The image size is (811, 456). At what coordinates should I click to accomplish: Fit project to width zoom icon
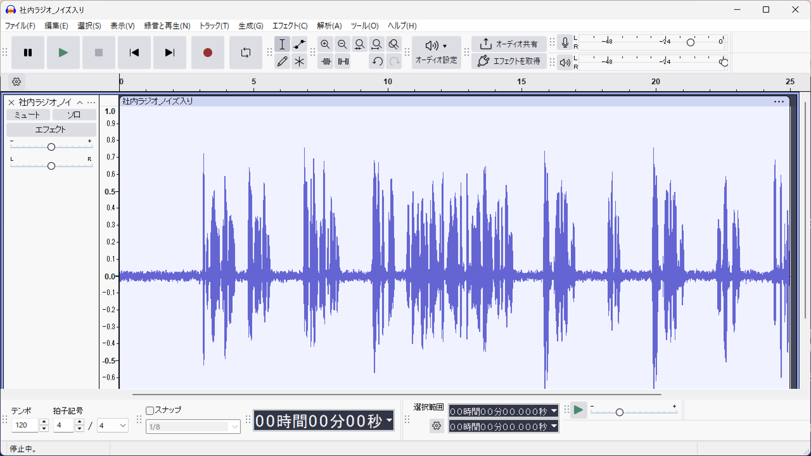coord(376,44)
